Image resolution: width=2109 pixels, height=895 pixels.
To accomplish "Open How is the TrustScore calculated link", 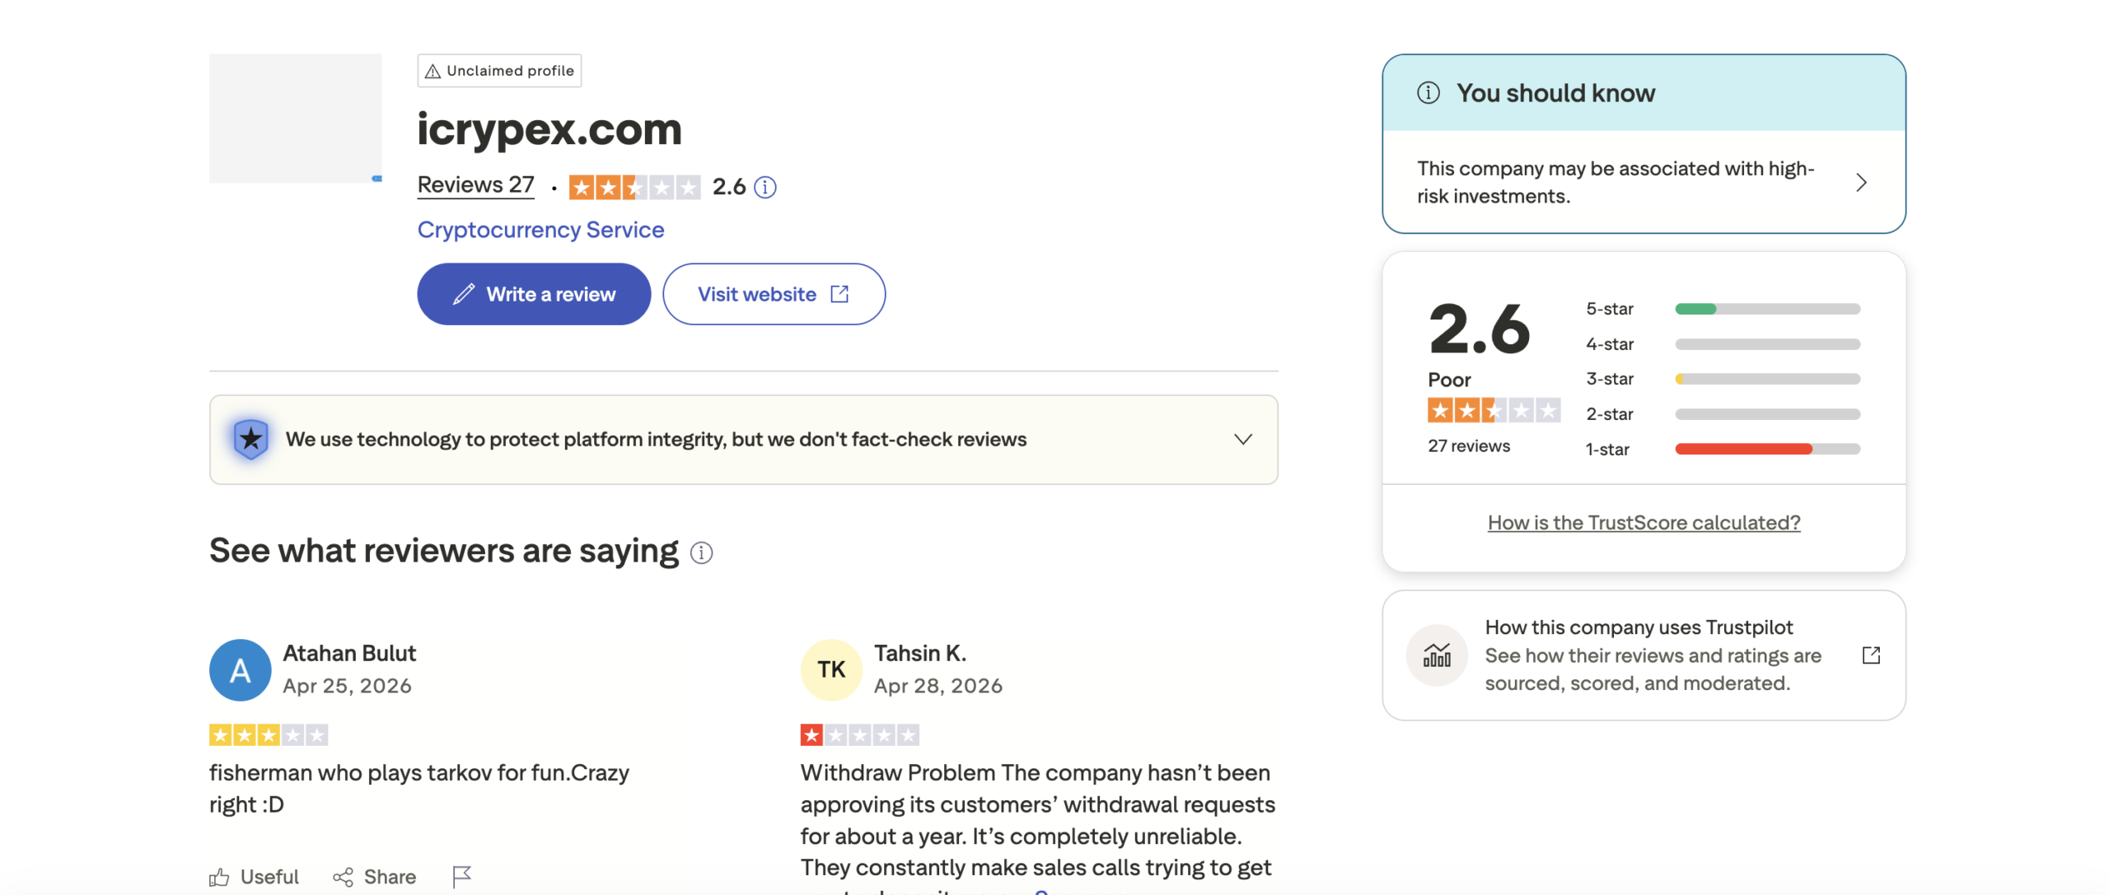I will click(x=1644, y=523).
